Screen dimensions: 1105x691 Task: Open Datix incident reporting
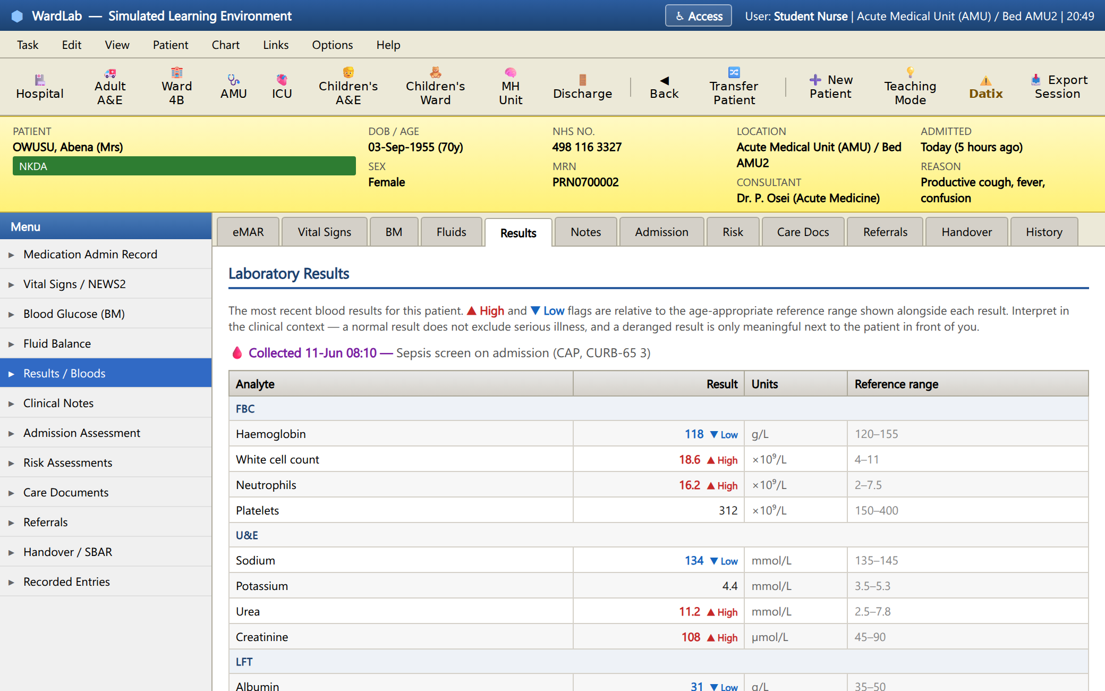(985, 87)
